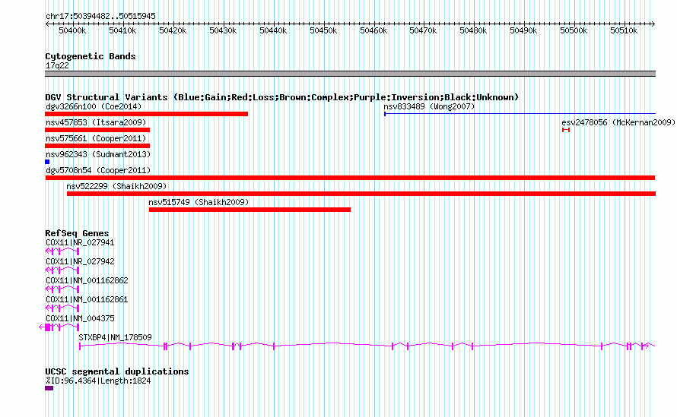Open the COX11|NM_001162861 transcript glyph
The image size is (677, 417).
tap(62, 308)
